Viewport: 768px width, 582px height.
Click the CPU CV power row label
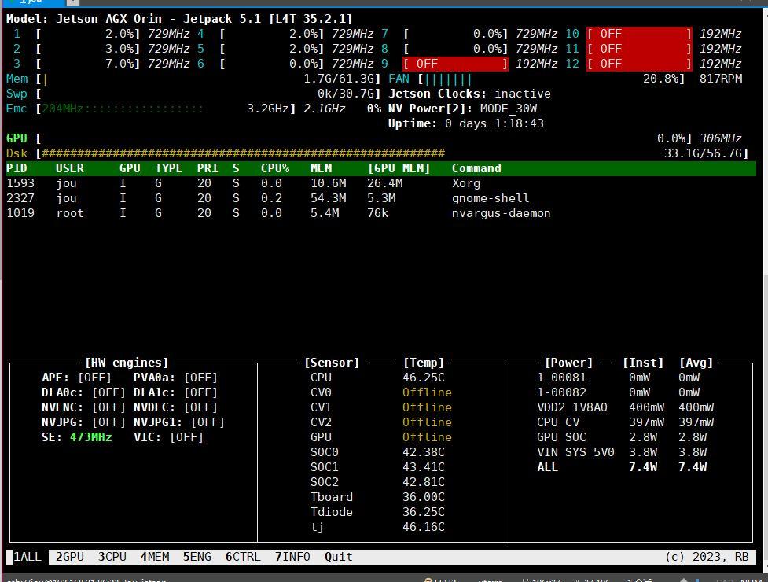(558, 422)
